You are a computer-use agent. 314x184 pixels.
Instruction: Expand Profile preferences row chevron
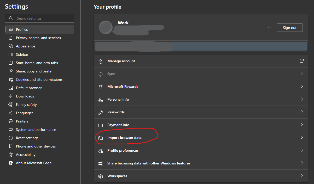302,150
